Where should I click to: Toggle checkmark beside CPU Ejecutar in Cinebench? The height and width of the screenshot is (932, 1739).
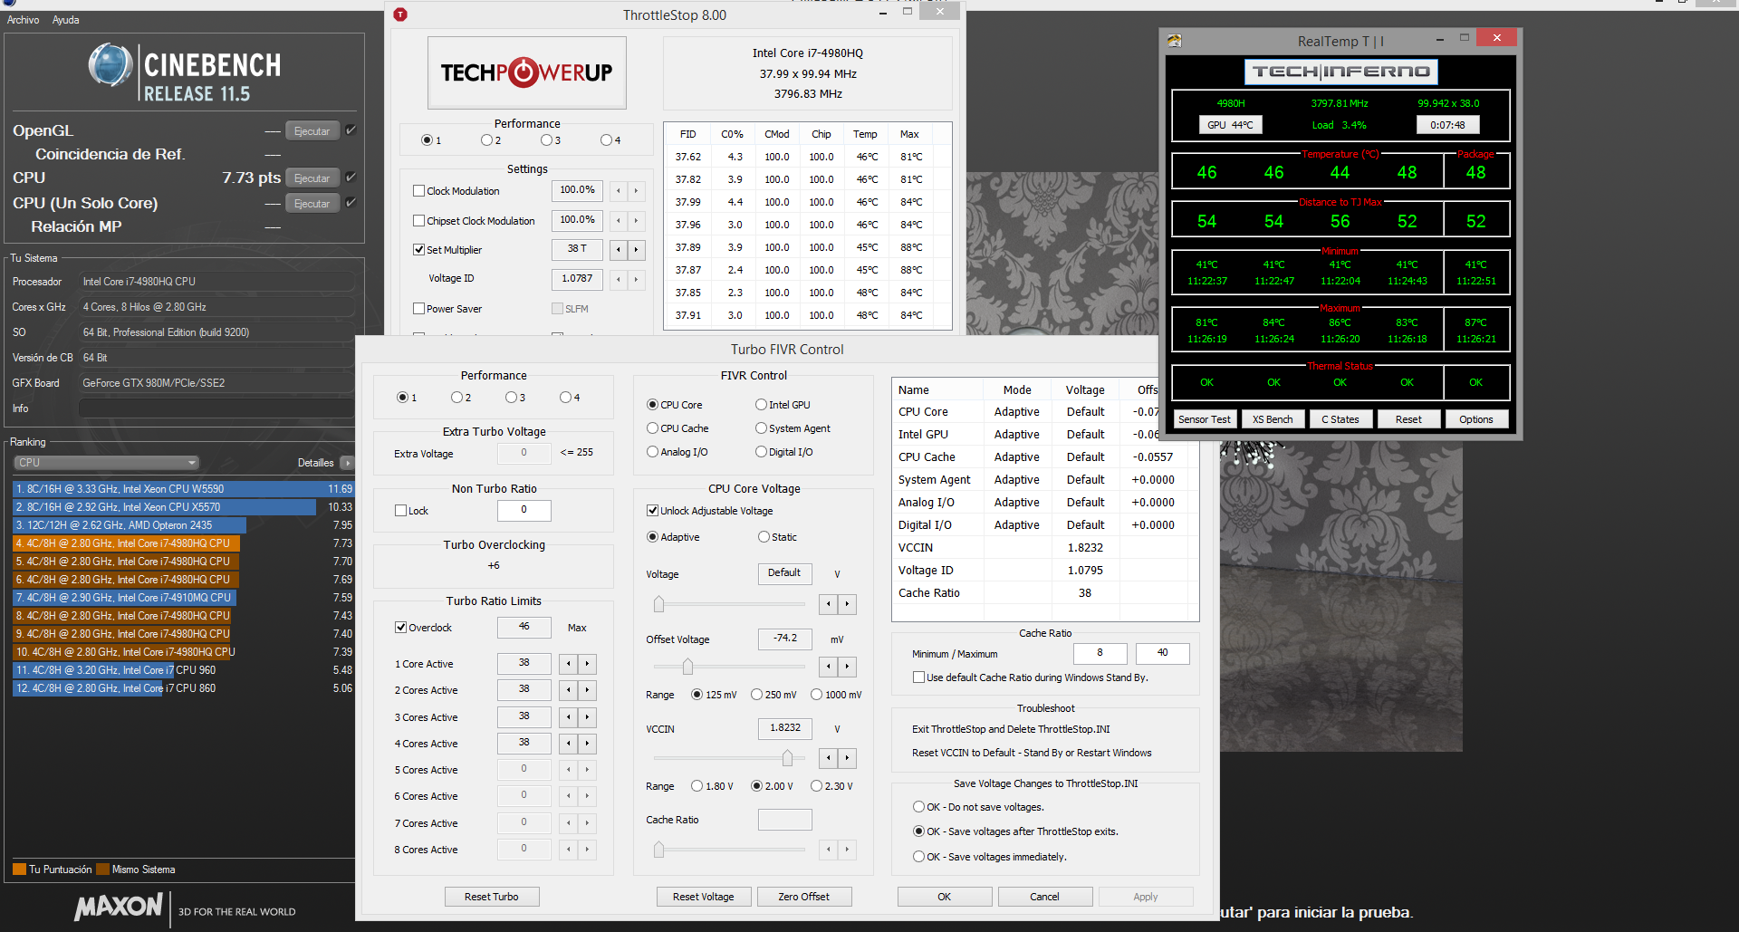coord(351,178)
